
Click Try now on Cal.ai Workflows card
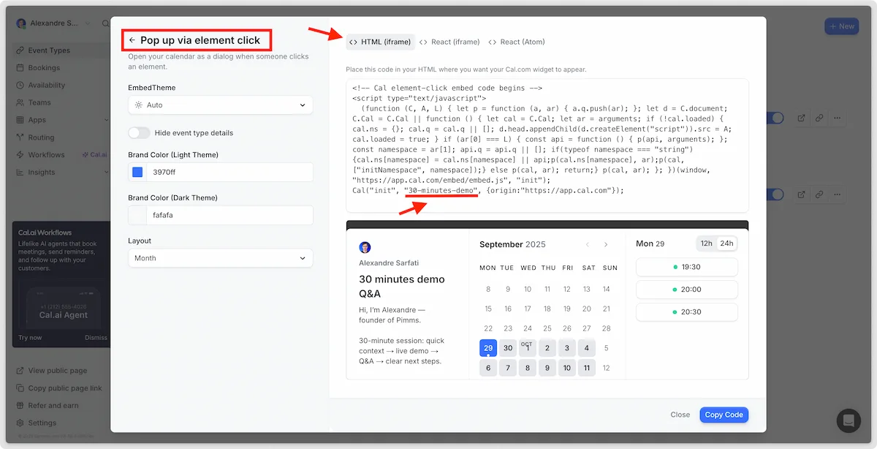click(30, 338)
